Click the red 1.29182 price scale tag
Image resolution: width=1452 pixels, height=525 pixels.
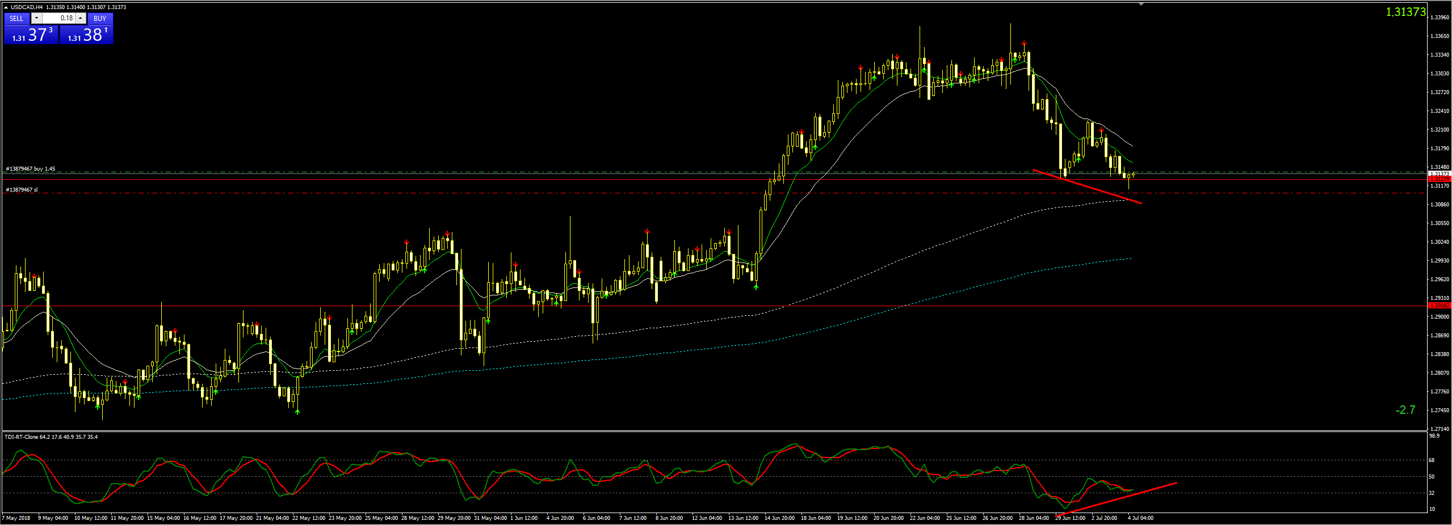click(1440, 306)
